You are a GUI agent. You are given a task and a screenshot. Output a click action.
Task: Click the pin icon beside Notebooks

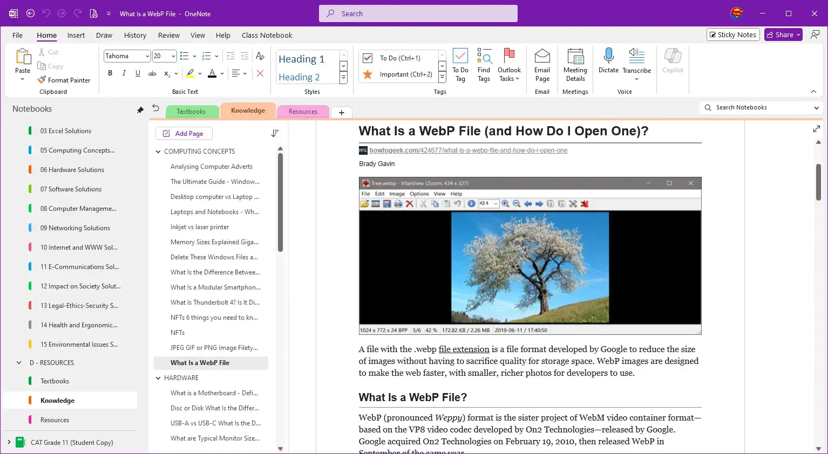pyautogui.click(x=140, y=110)
